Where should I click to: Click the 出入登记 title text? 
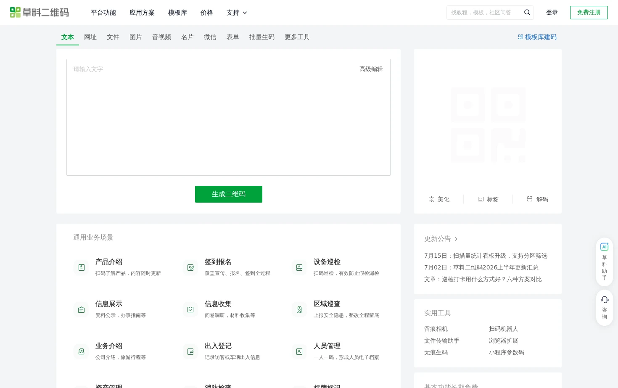click(x=218, y=346)
